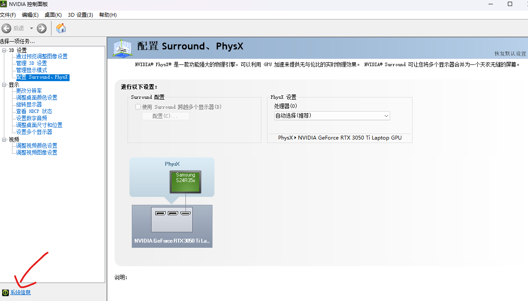Viewport: 528px width, 301px height.
Task: Select 管理 3D 设置 in tree
Action: click(31, 63)
